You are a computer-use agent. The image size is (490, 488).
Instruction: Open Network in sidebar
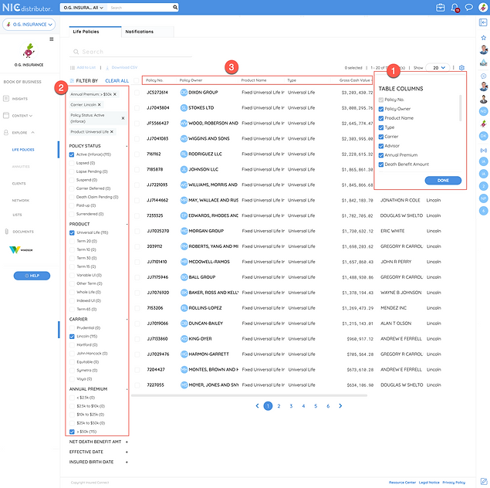pos(21,201)
